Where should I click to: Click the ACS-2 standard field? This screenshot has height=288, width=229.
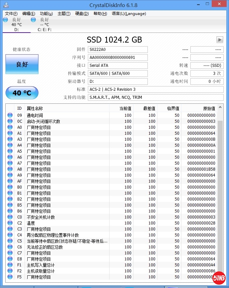click(156, 89)
